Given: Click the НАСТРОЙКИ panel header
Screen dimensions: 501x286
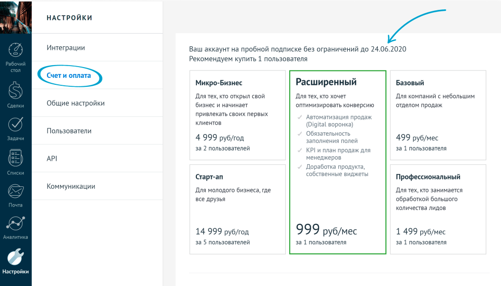Looking at the screenshot, I should click(70, 18).
